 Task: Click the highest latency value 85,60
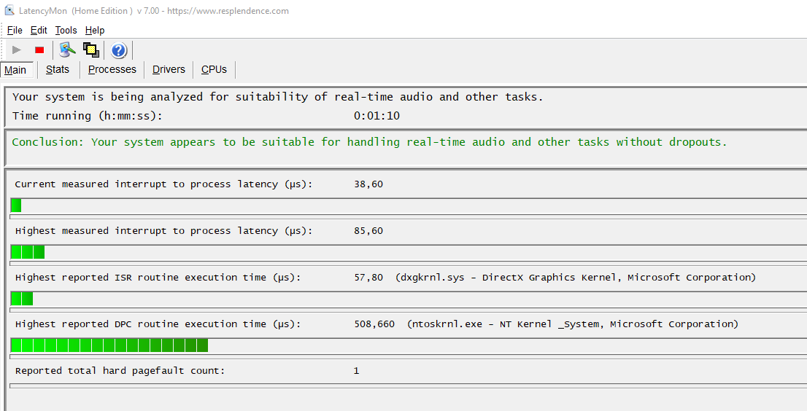368,231
